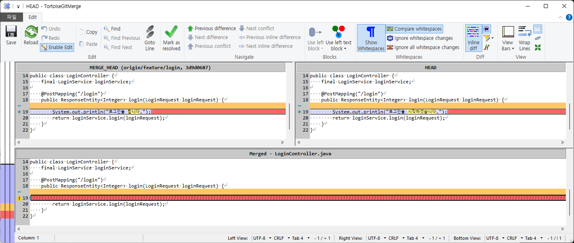Copy the selected text
Image resolution: width=574 pixels, height=243 pixels.
point(88,32)
